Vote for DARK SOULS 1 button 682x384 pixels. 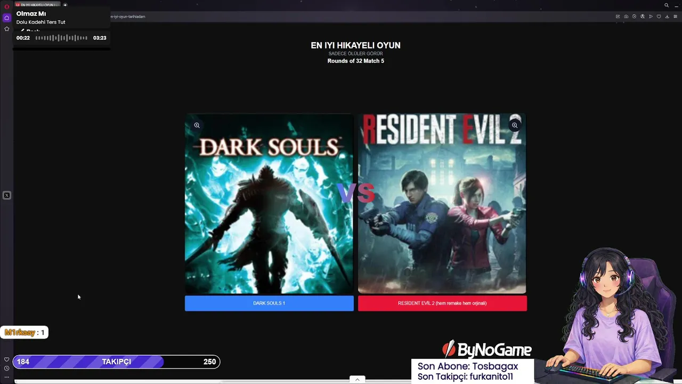[269, 303]
